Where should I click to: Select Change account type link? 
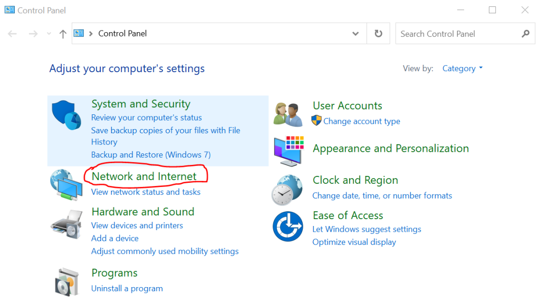(x=361, y=121)
